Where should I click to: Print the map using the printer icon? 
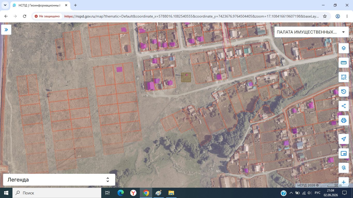click(343, 120)
